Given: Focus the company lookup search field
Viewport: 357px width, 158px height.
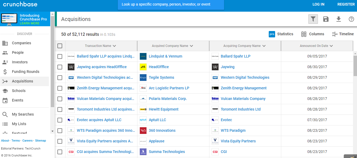Looking at the screenshot, I should tap(171, 5).
